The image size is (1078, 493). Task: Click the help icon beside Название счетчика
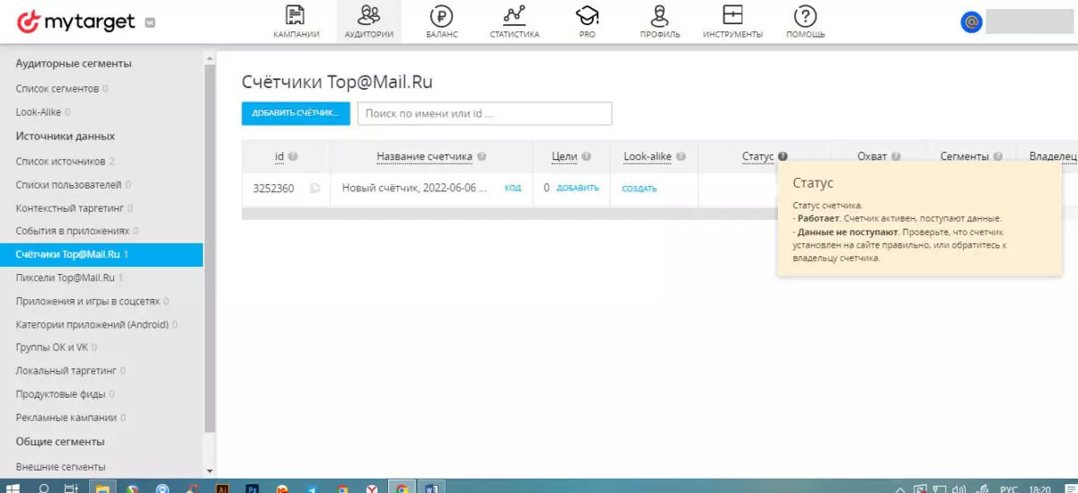point(482,156)
